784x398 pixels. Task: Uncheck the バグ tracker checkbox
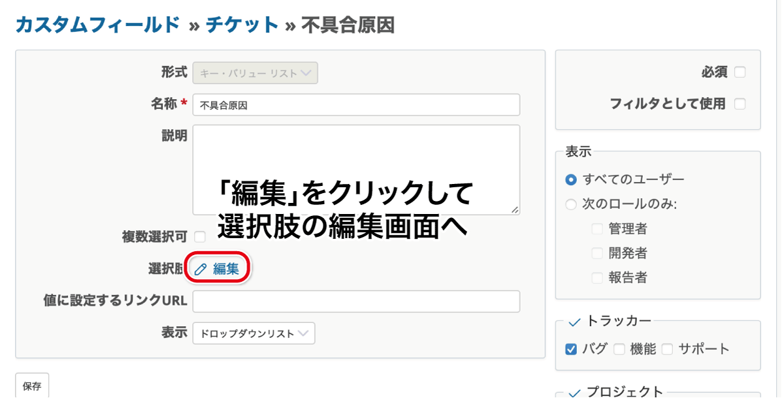click(571, 349)
